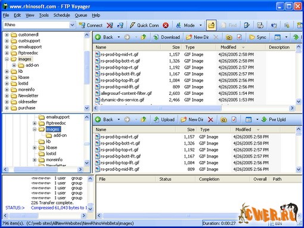Click the red delete X in local toolbar

tap(210, 119)
